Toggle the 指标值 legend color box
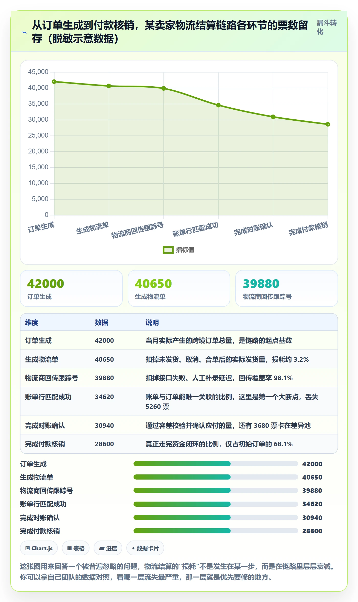The image size is (358, 602). (x=168, y=250)
